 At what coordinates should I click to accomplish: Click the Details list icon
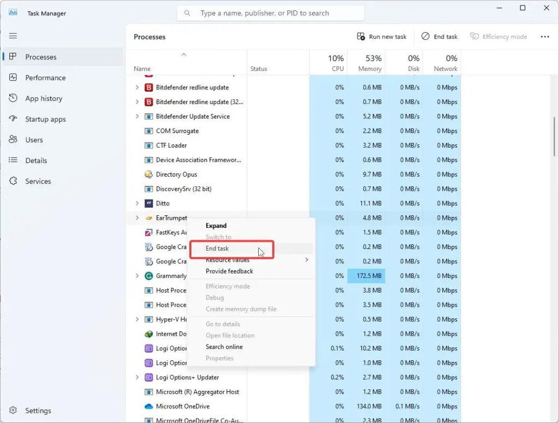[x=13, y=160]
